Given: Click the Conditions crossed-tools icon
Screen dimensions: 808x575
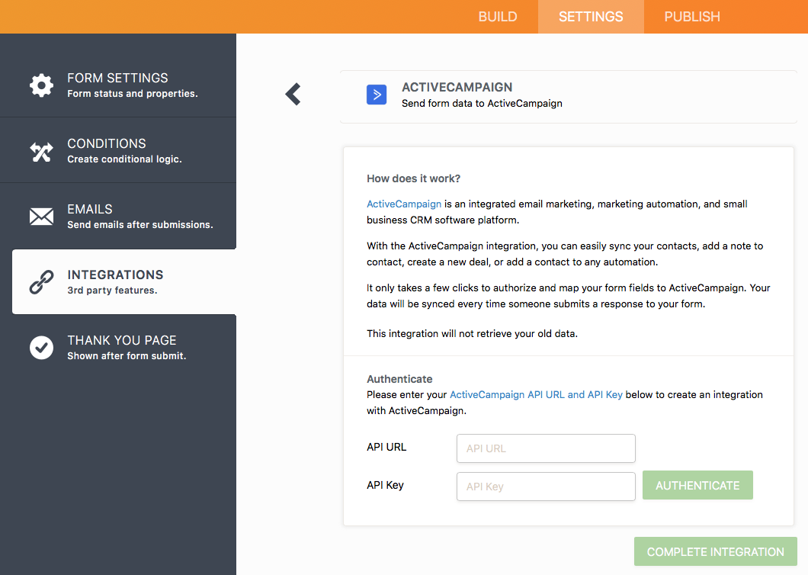Looking at the screenshot, I should click(x=41, y=151).
